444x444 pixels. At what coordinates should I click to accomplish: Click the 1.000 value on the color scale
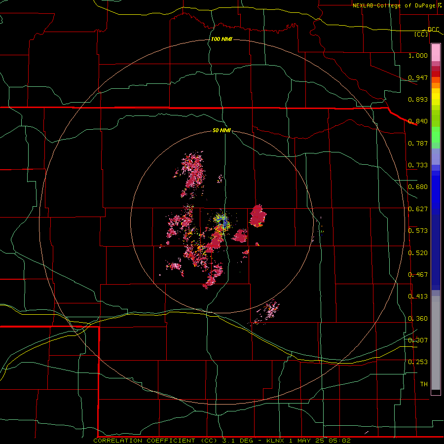pos(418,55)
